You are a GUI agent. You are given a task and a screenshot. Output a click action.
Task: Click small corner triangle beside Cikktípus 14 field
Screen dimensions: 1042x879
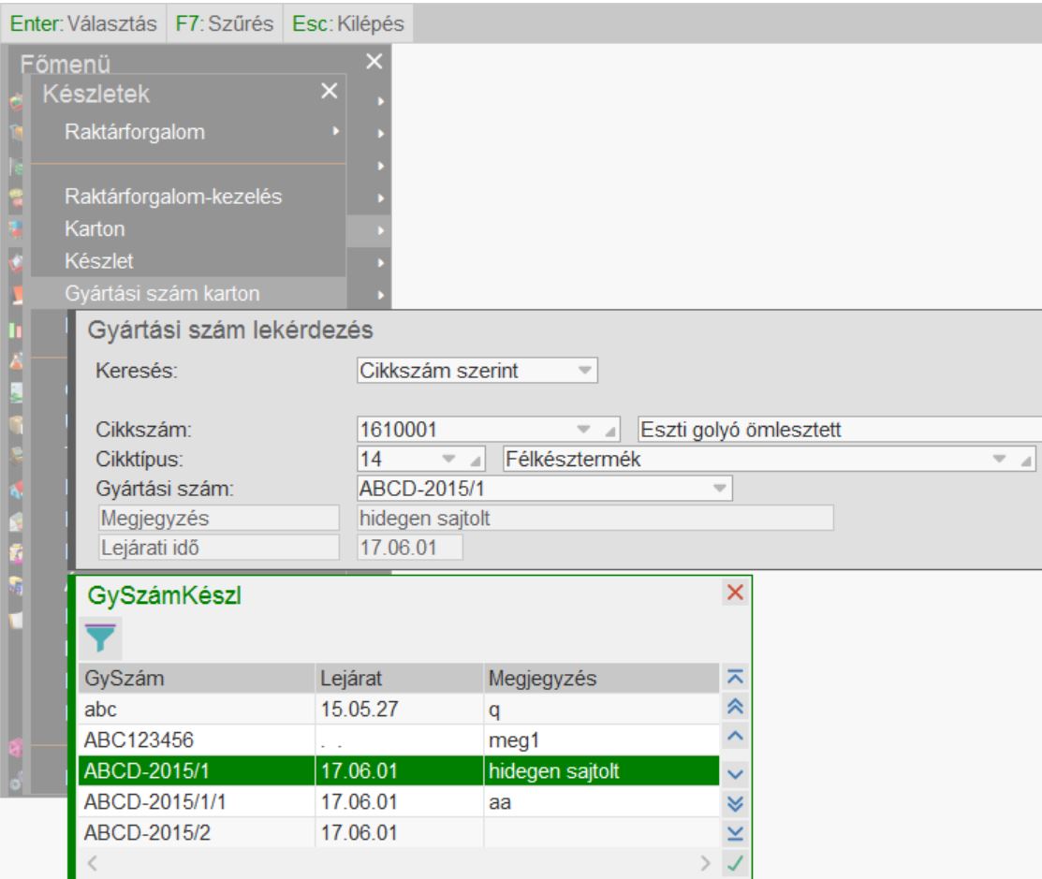pos(476,461)
